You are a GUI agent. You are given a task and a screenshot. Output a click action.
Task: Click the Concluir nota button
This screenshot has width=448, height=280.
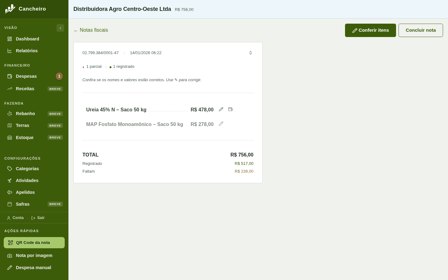point(421,30)
